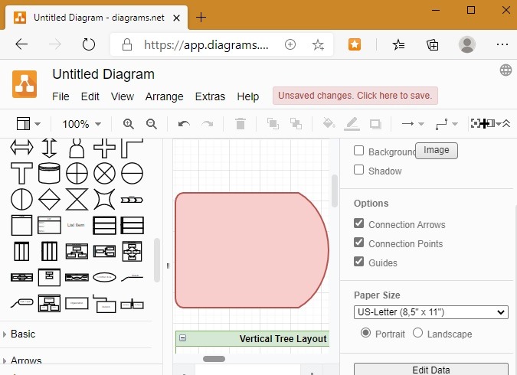Screen dimensions: 517x375
Task: Enable the Background checkbox
Action: (358, 151)
